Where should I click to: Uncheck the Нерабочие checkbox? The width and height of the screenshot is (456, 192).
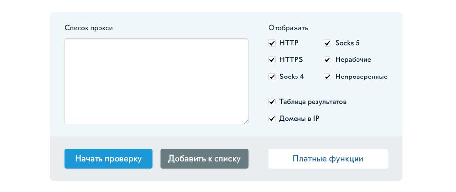click(x=327, y=60)
